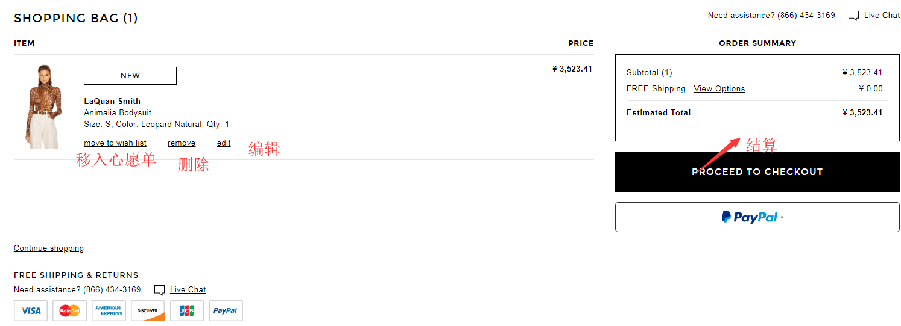Viewport: 901px width, 326px height.
Task: Click the American Express card icon
Action: click(109, 310)
